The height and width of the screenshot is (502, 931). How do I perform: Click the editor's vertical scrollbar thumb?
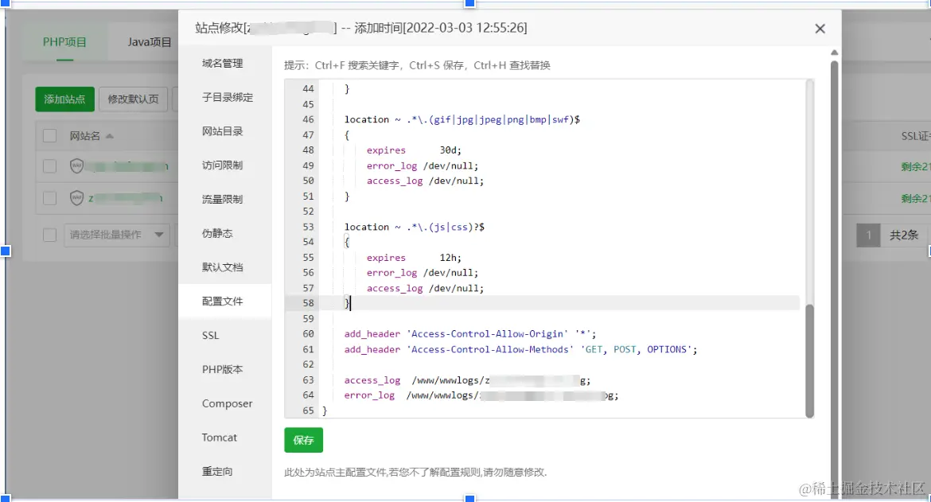coord(809,360)
